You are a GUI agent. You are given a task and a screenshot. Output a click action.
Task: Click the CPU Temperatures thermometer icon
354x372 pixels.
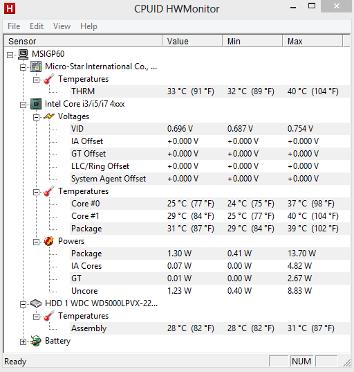point(49,191)
